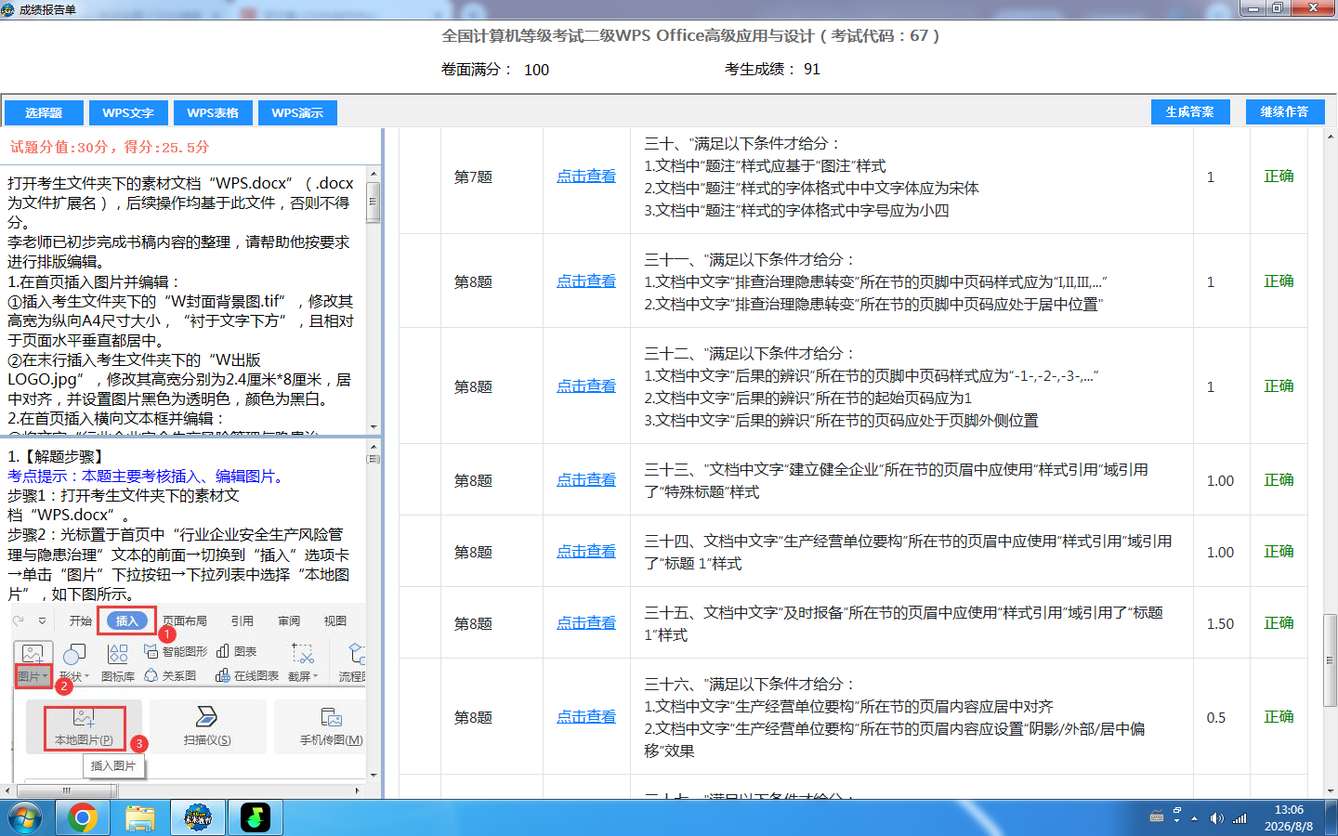Open the round blue exam app taskbar icon
Screen dimensions: 1338x836
click(198, 817)
